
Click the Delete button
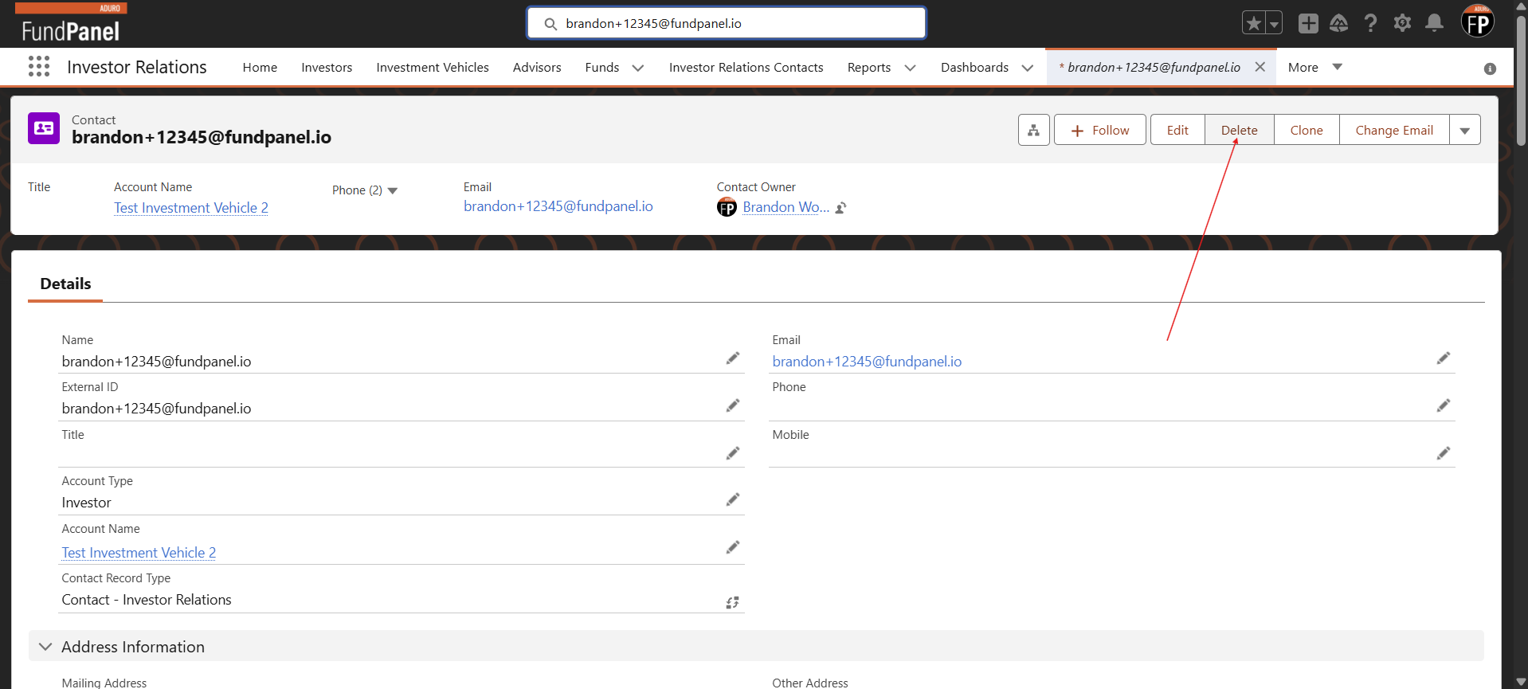point(1239,130)
